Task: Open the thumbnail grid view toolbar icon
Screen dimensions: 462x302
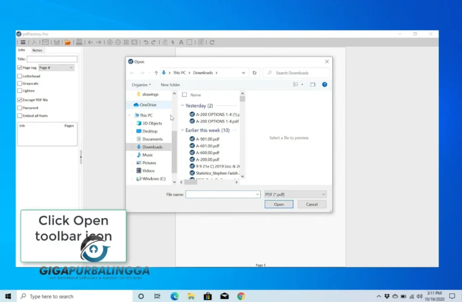Action: click(x=125, y=42)
